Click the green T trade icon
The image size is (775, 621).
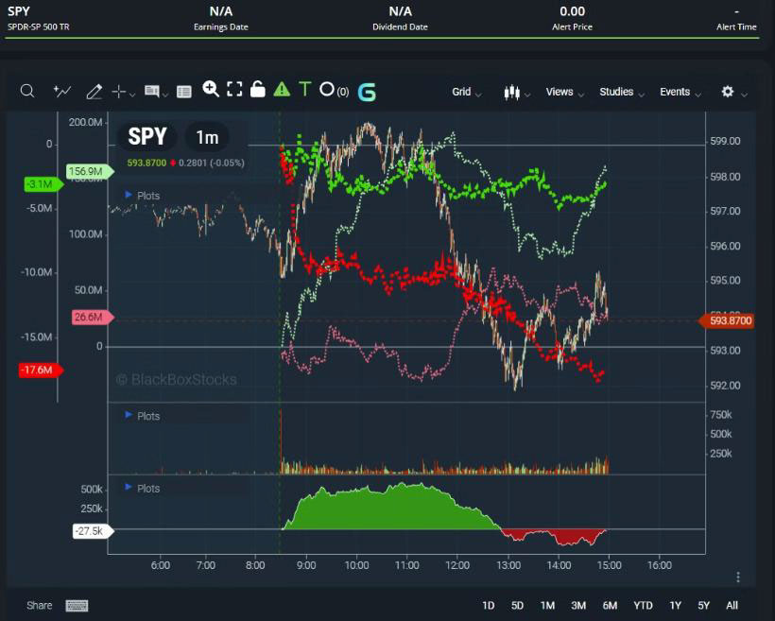pos(305,89)
